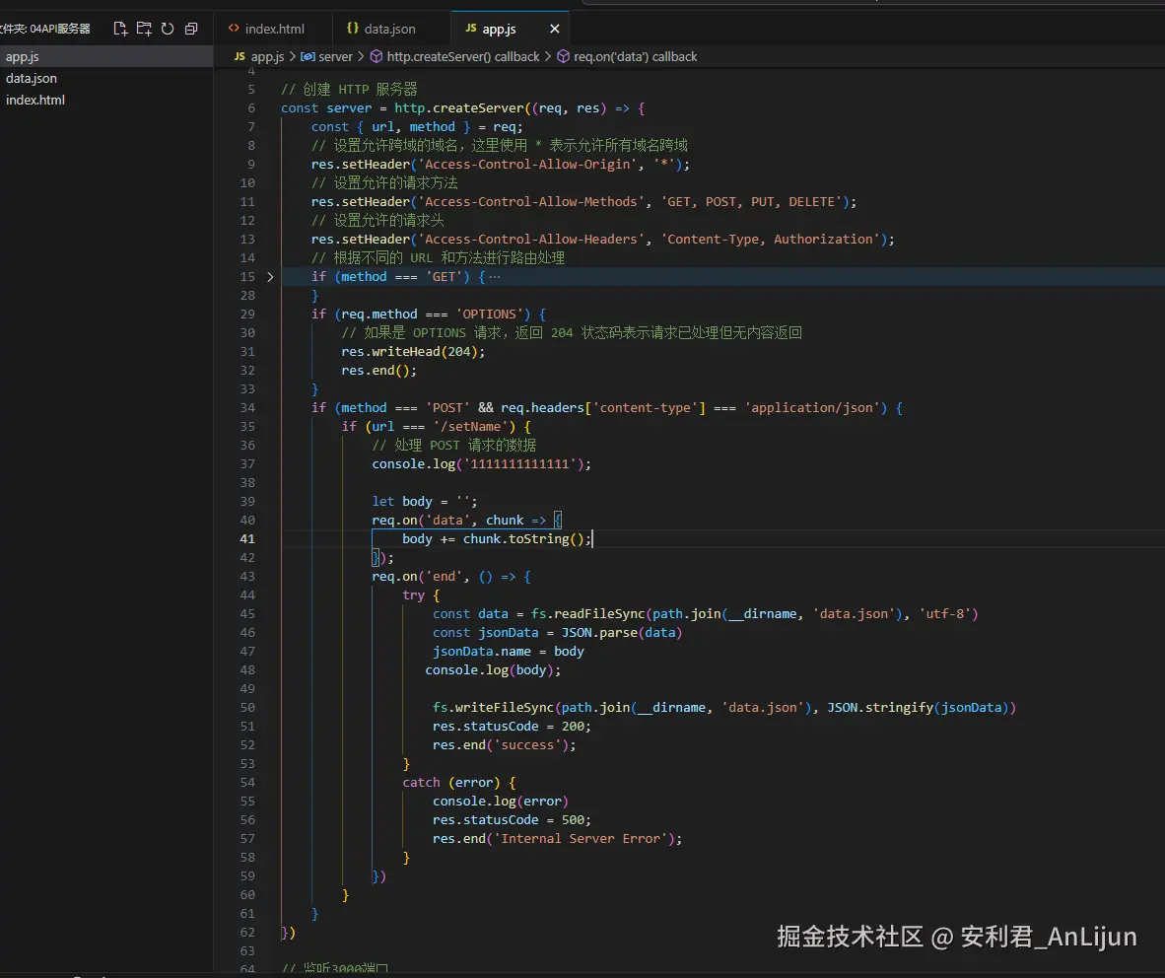Image resolution: width=1165 pixels, height=978 pixels.
Task: Click the variable symbol icon before server breadcrumb
Action: click(x=308, y=56)
